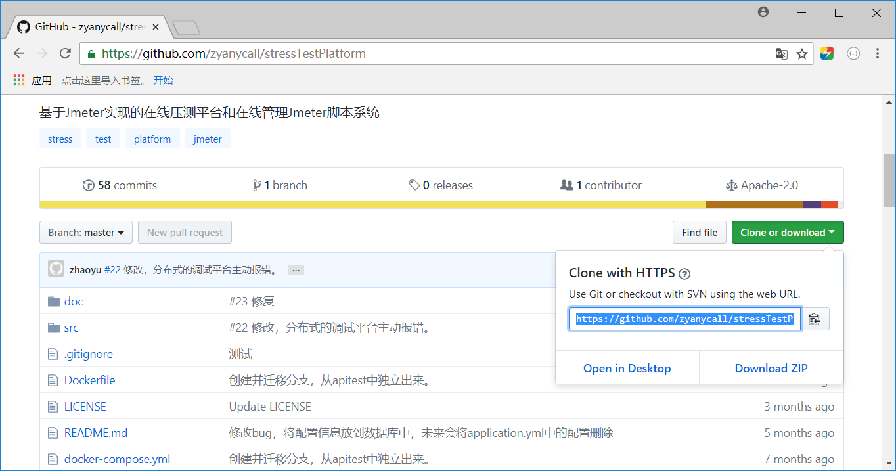Select the HTTPS clone URL input field
896x471 pixels.
[683, 319]
